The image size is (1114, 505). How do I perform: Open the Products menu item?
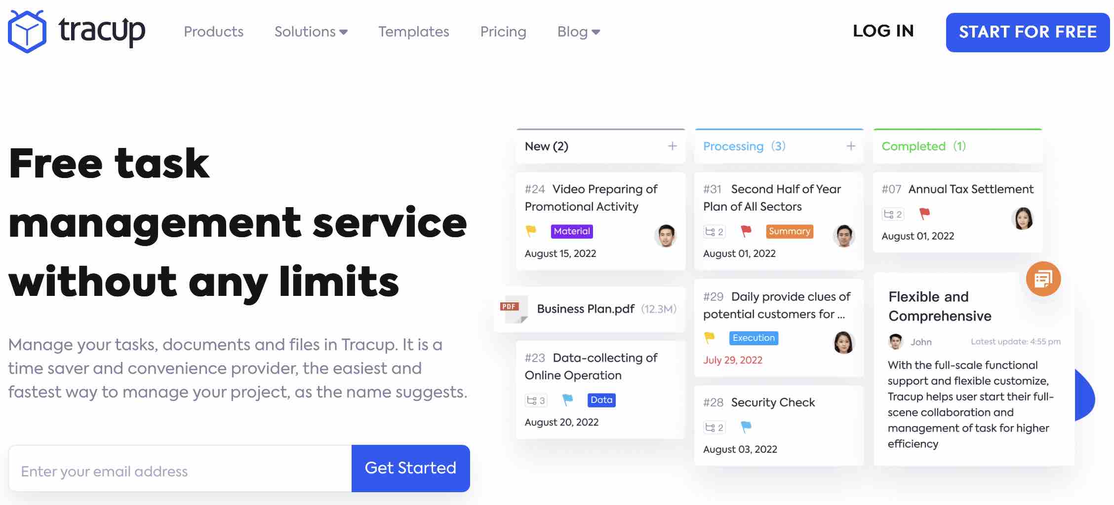(214, 32)
